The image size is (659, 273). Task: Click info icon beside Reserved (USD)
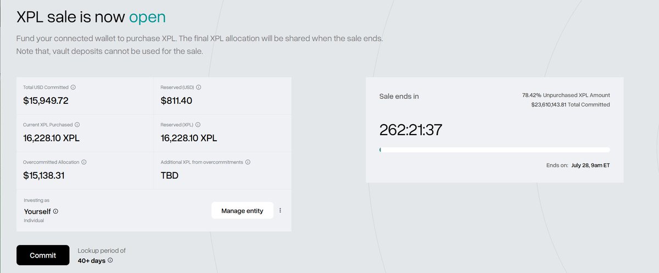pyautogui.click(x=199, y=87)
